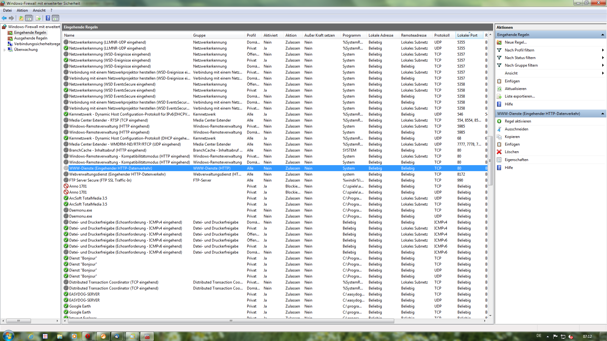Open Verbindungssicherheitsregeln tree node
This screenshot has width=607, height=341.
(x=37, y=44)
